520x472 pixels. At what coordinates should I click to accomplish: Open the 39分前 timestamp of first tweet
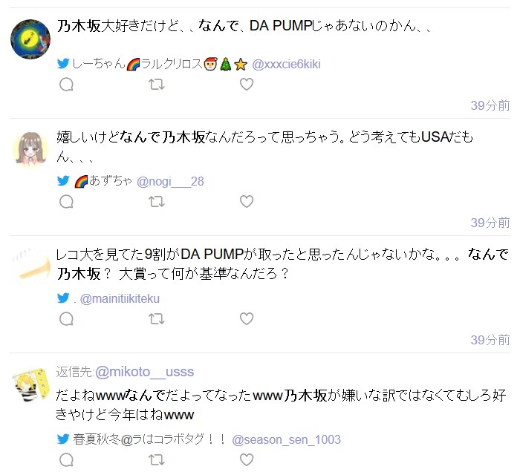pyautogui.click(x=490, y=105)
